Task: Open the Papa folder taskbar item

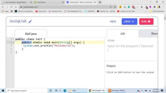Action: (78, 91)
